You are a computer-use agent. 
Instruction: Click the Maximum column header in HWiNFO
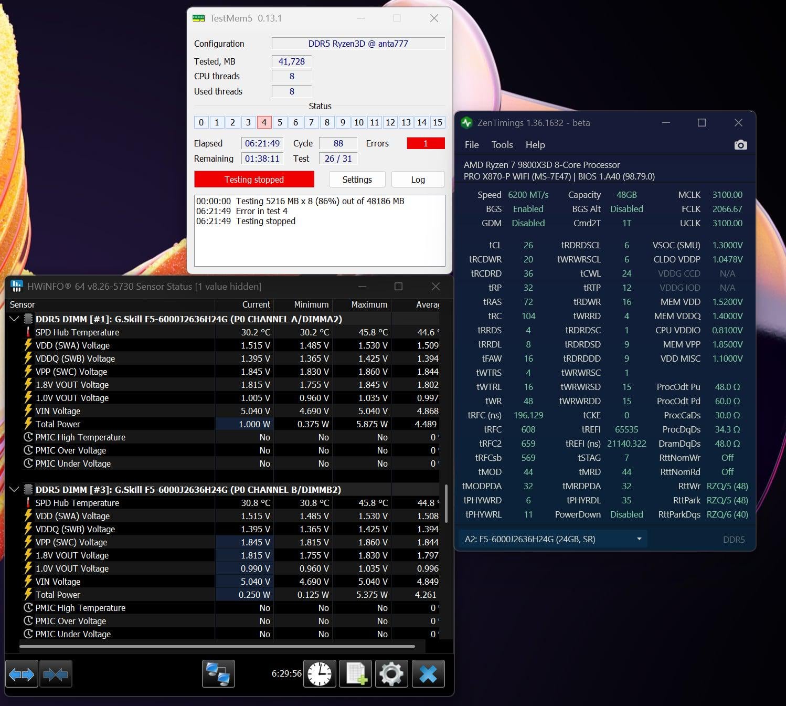point(362,304)
